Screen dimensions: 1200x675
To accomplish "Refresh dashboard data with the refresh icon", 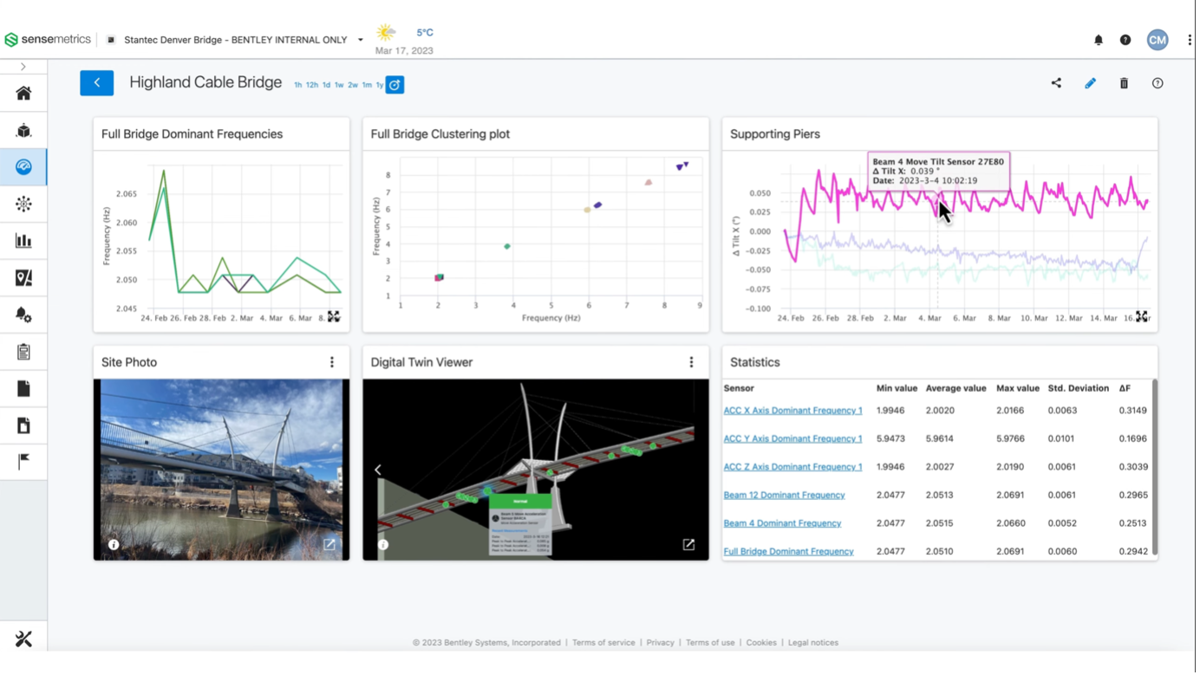I will (x=395, y=85).
